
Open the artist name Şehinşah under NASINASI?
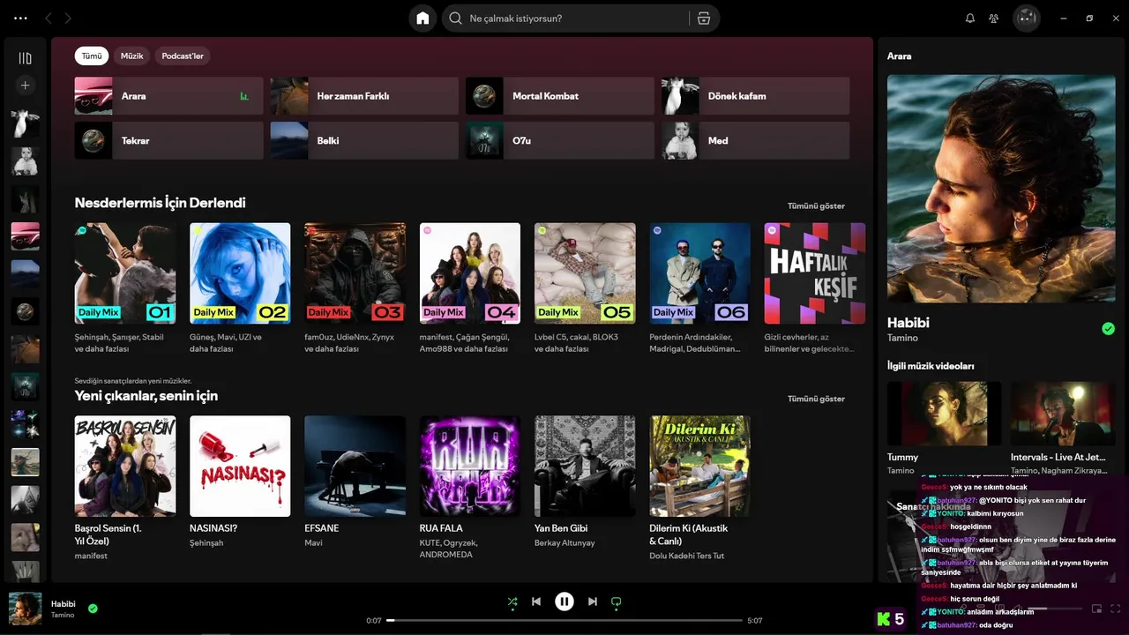(x=206, y=543)
